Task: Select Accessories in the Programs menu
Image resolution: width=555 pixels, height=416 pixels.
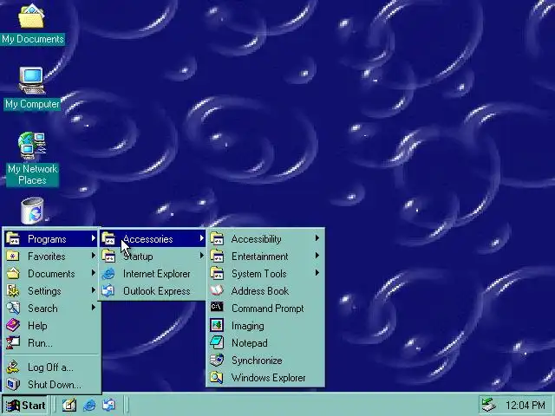Action: tap(153, 239)
